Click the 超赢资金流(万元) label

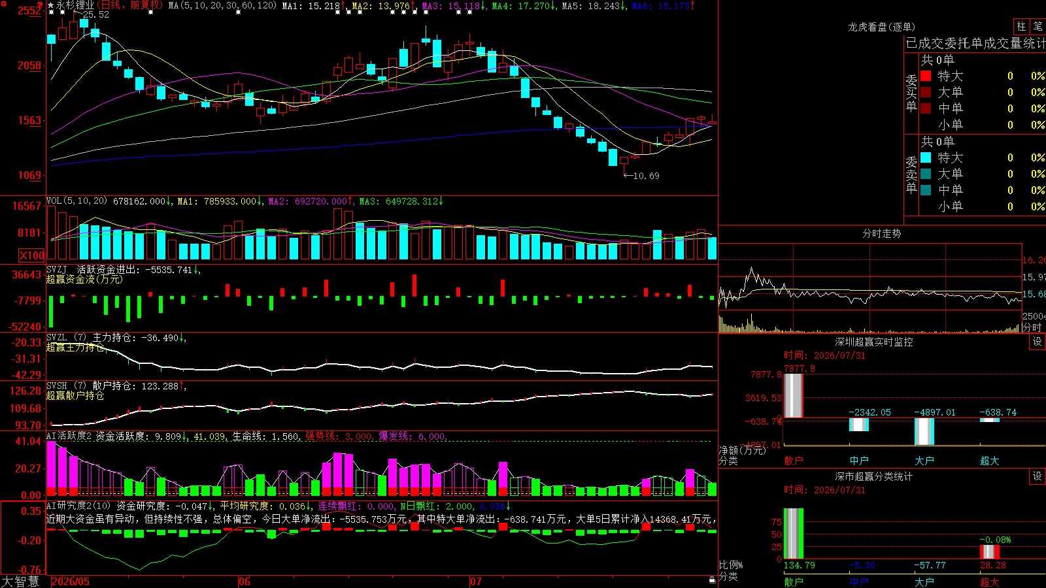tap(84, 279)
